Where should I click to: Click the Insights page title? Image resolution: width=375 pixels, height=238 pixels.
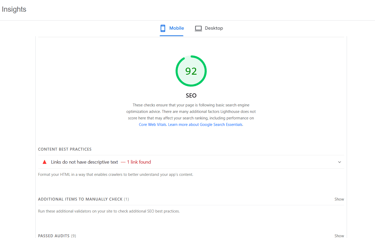pos(14,9)
